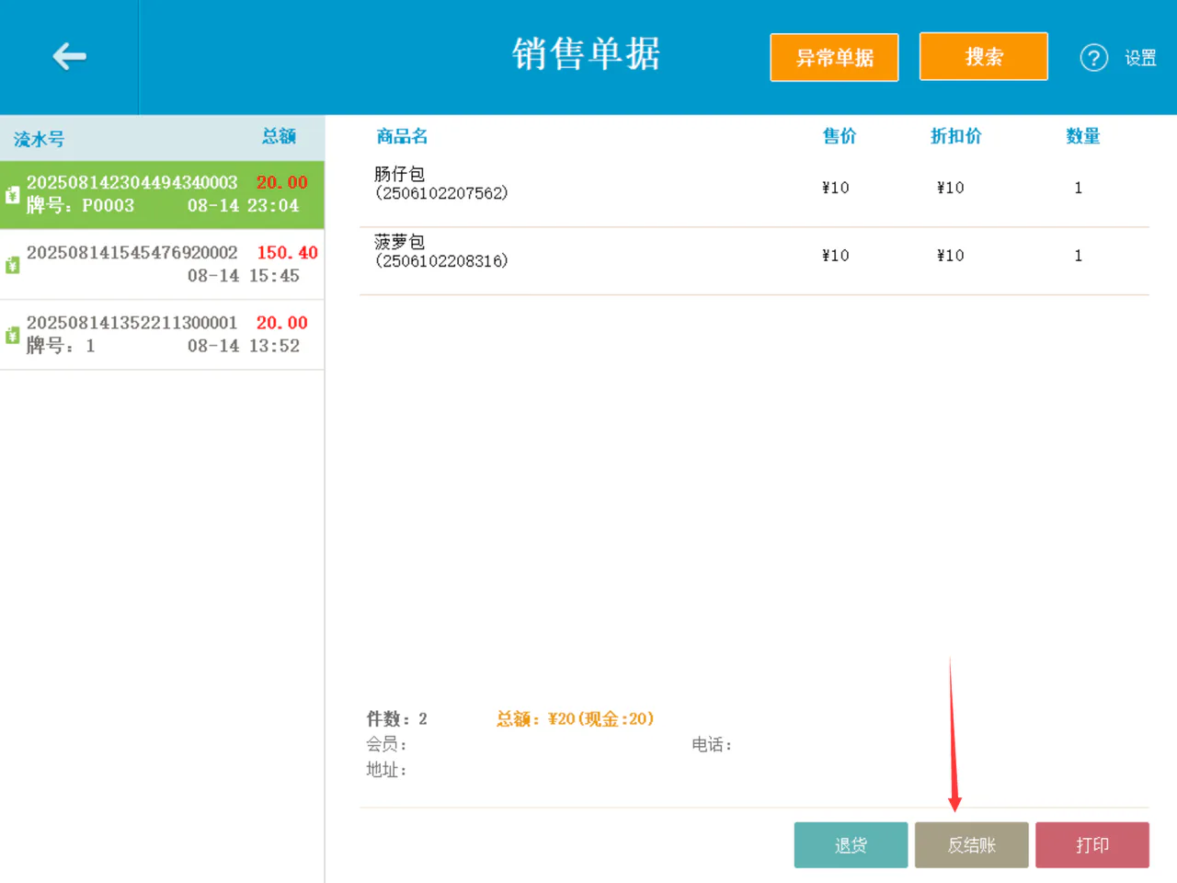Click the 折扣价 column header

tap(955, 136)
